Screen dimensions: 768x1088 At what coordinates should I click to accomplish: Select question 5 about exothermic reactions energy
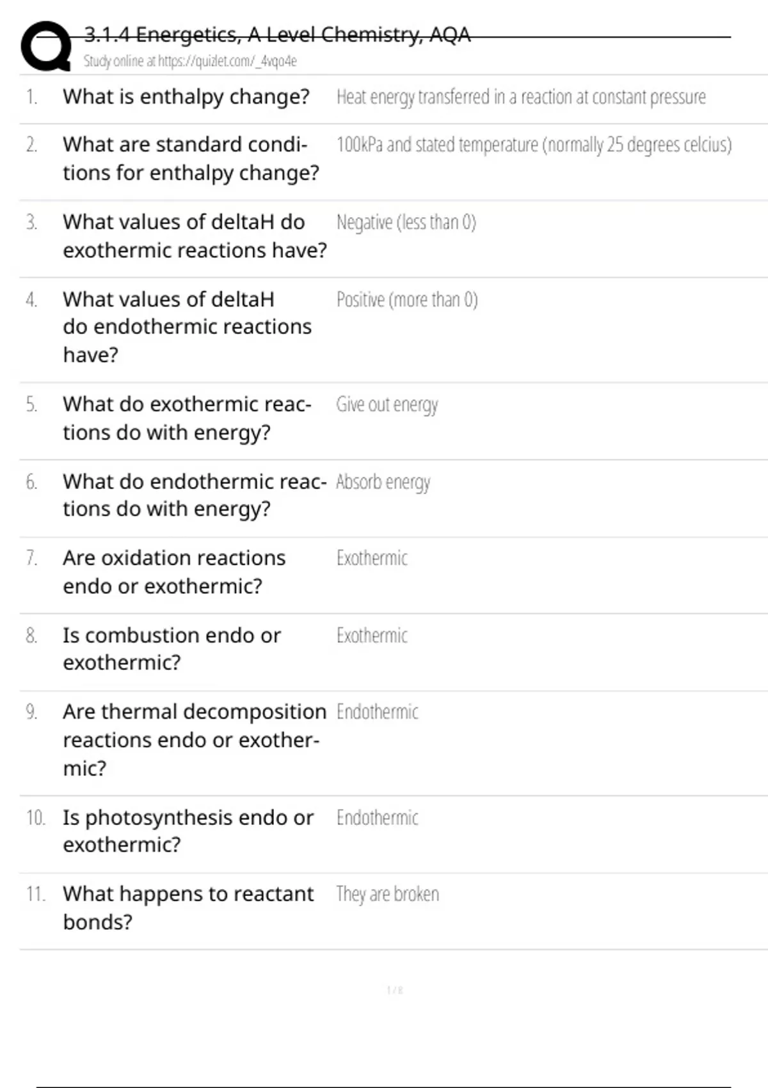(x=186, y=418)
